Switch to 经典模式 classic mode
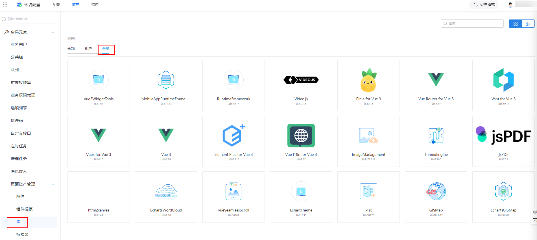537x240 pixels. pos(484,5)
